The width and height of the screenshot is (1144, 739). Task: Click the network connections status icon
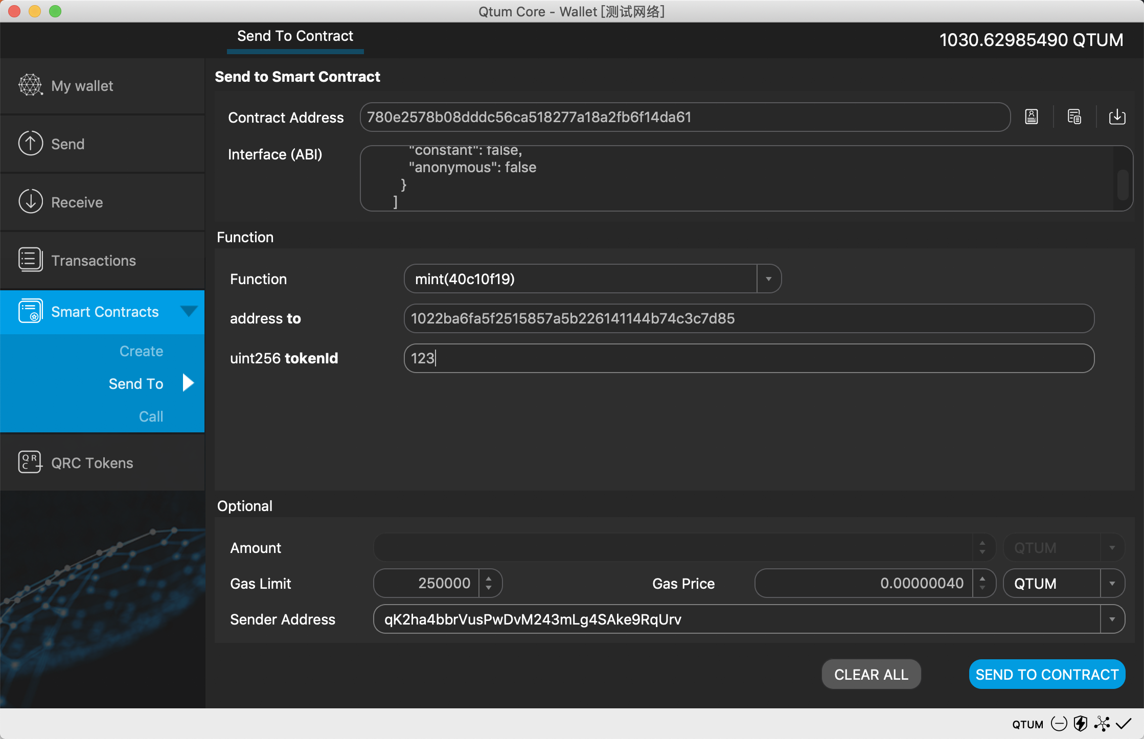(x=1102, y=724)
